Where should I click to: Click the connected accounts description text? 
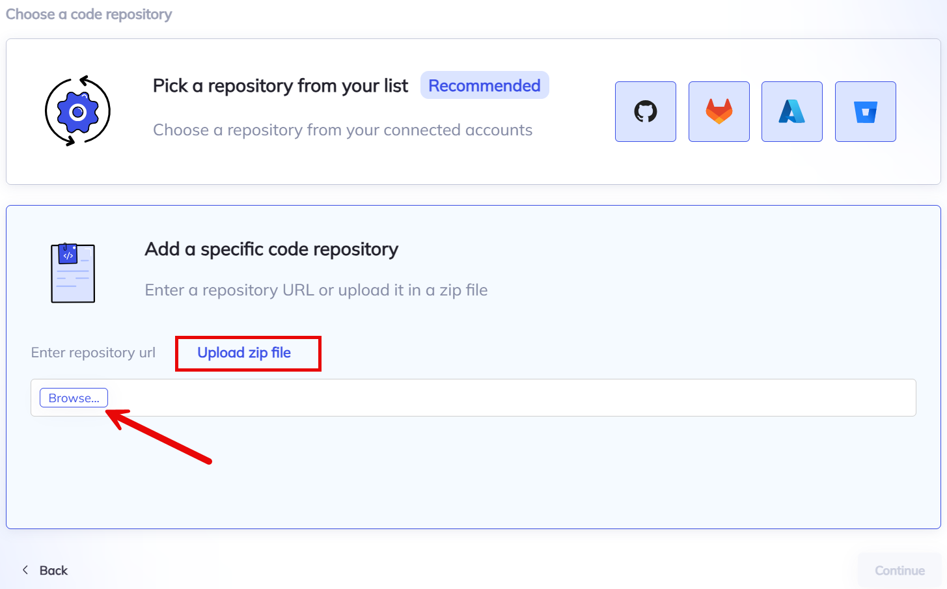342,130
